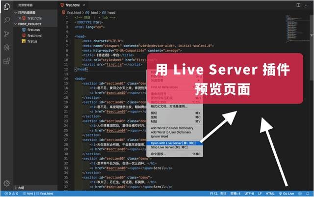This screenshot has width=314, height=197.
Task: Collapse the FIRST_PROJECT folder section
Action: [15, 24]
